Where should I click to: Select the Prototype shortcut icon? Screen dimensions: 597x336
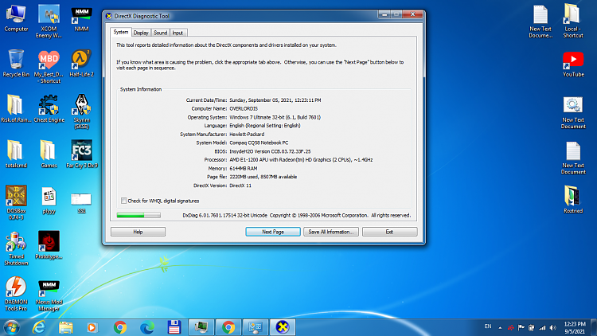pyautogui.click(x=49, y=245)
